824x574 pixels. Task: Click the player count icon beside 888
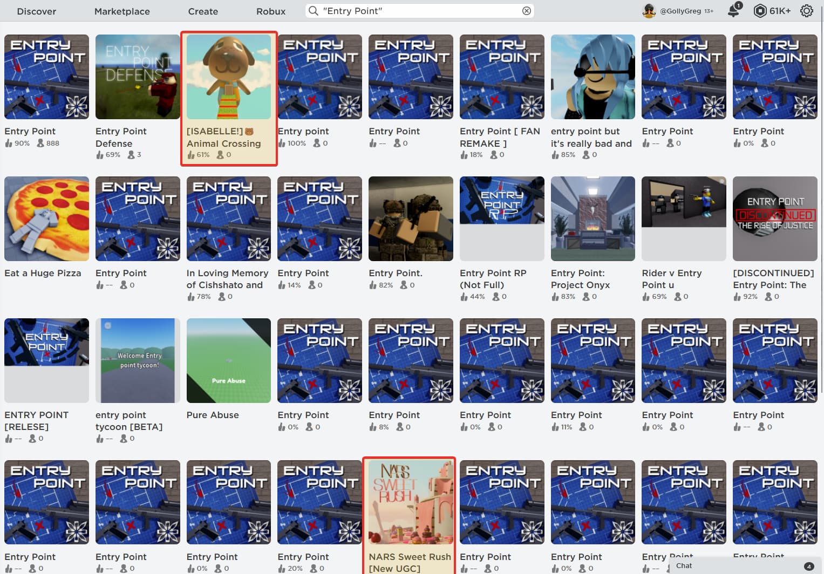(x=40, y=143)
